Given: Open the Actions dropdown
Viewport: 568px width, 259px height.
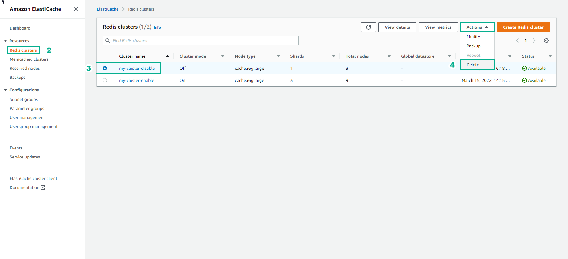Looking at the screenshot, I should coord(478,27).
